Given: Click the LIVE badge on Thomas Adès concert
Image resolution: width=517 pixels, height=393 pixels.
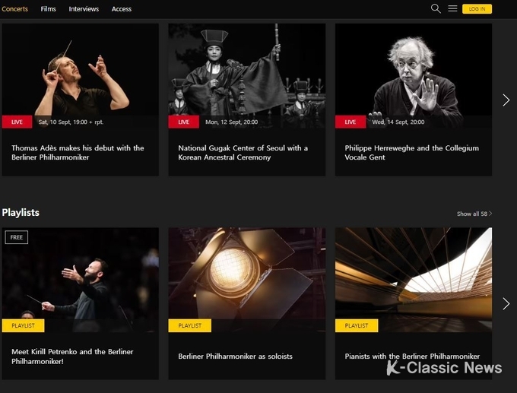Looking at the screenshot, I should [17, 122].
